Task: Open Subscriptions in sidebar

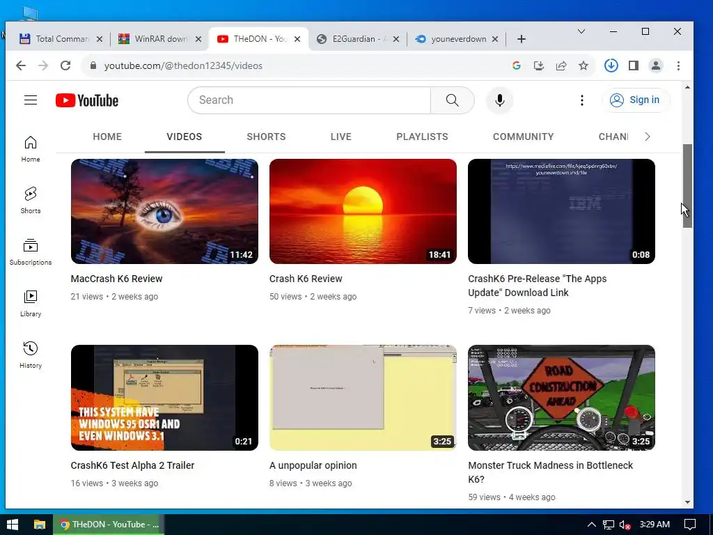Action: coord(31,252)
